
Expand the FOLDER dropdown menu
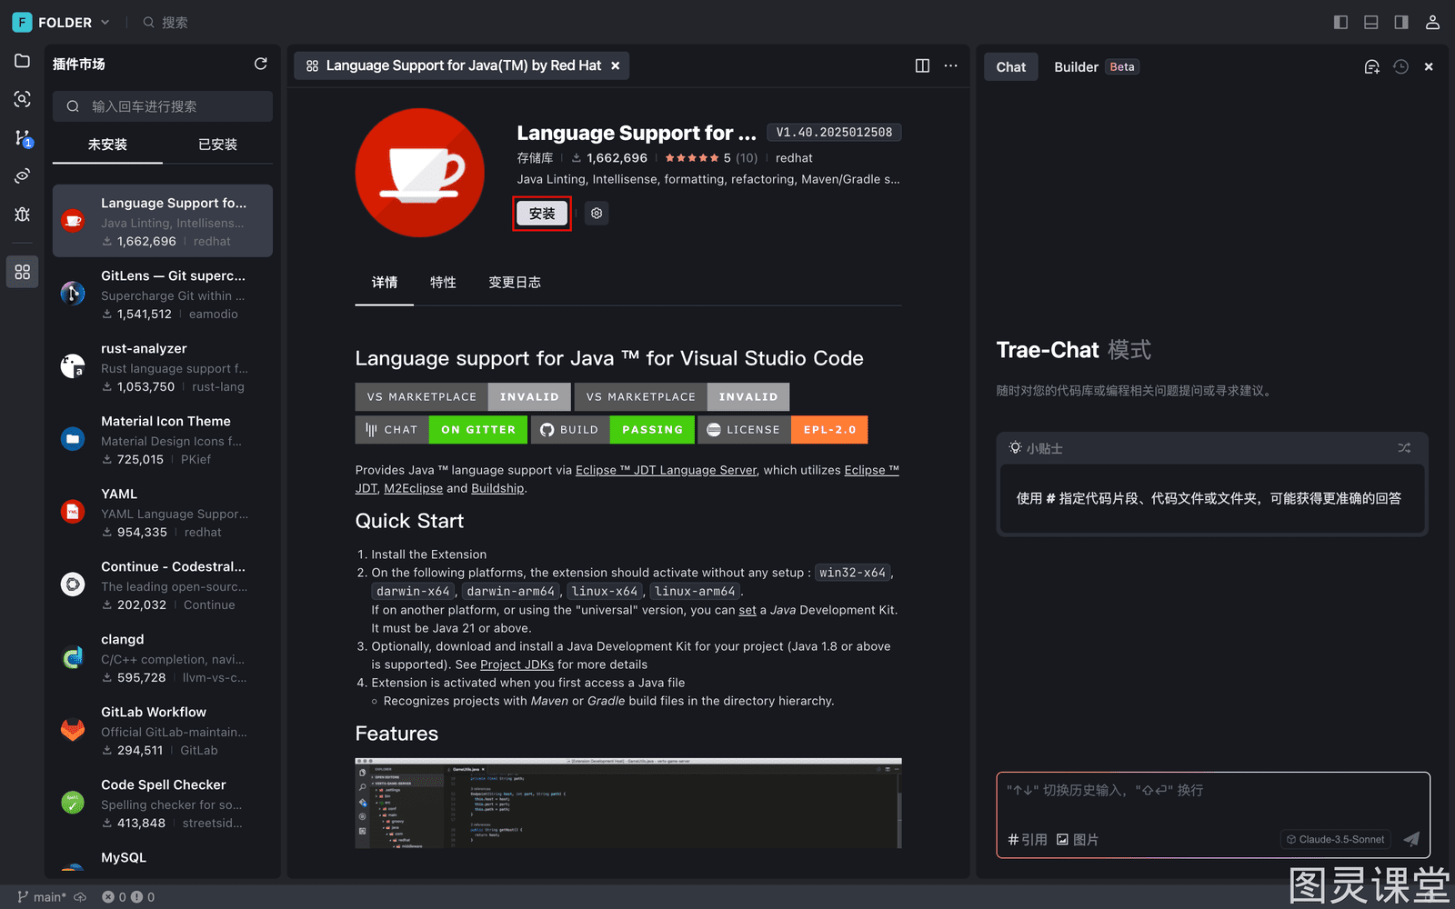tap(62, 22)
